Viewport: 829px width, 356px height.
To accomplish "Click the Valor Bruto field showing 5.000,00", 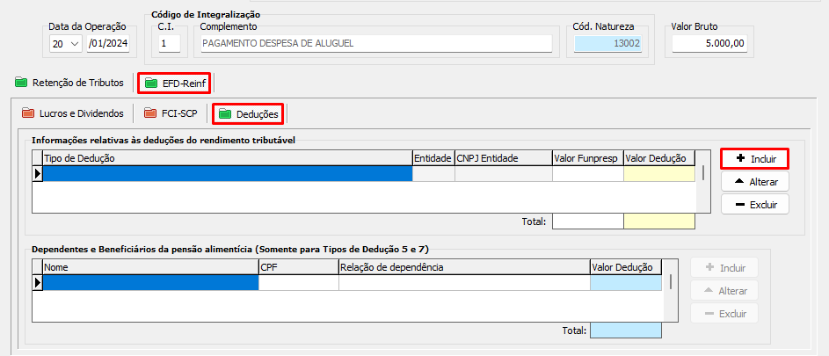I will (x=707, y=43).
